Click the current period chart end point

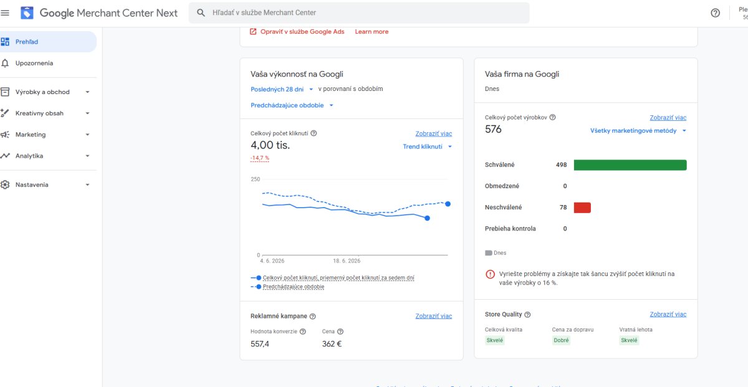coord(427,218)
